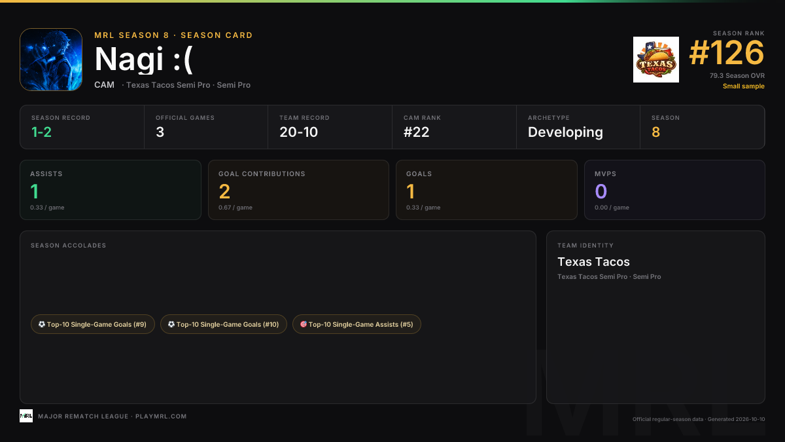Click the target icon in Assists badge
Image resolution: width=785 pixels, height=442 pixels.
(304, 324)
